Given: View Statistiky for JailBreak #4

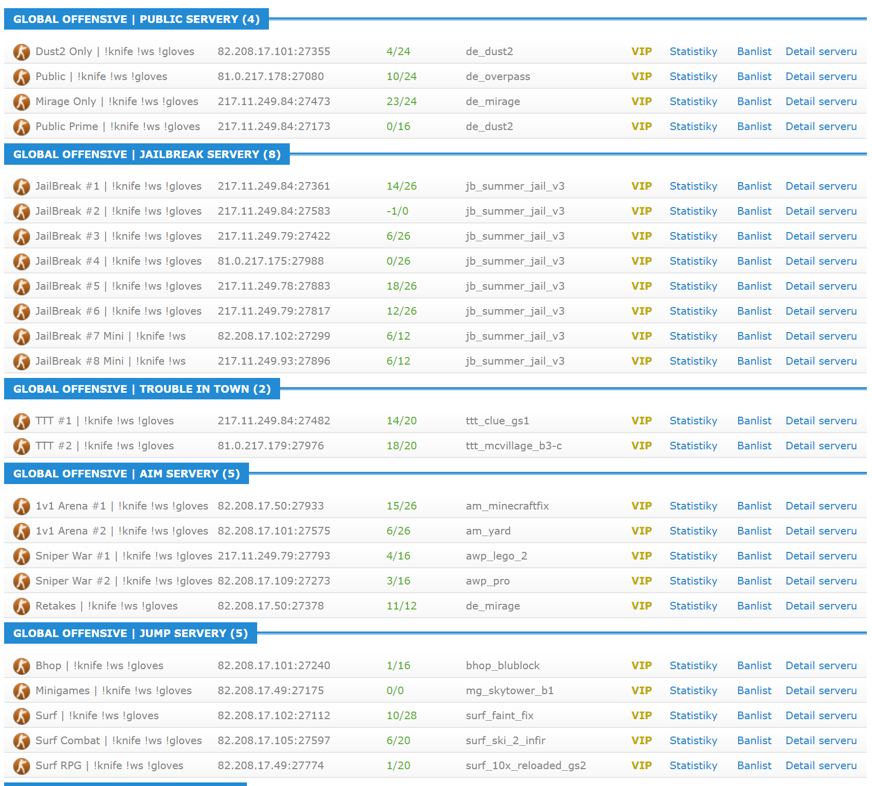Looking at the screenshot, I should coord(693,261).
